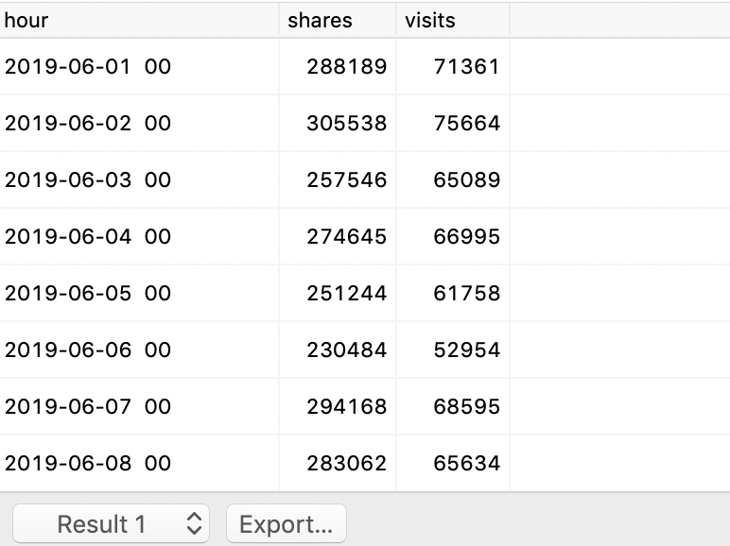This screenshot has height=546, width=730.
Task: Click visits value 65634
Action: tap(466, 464)
